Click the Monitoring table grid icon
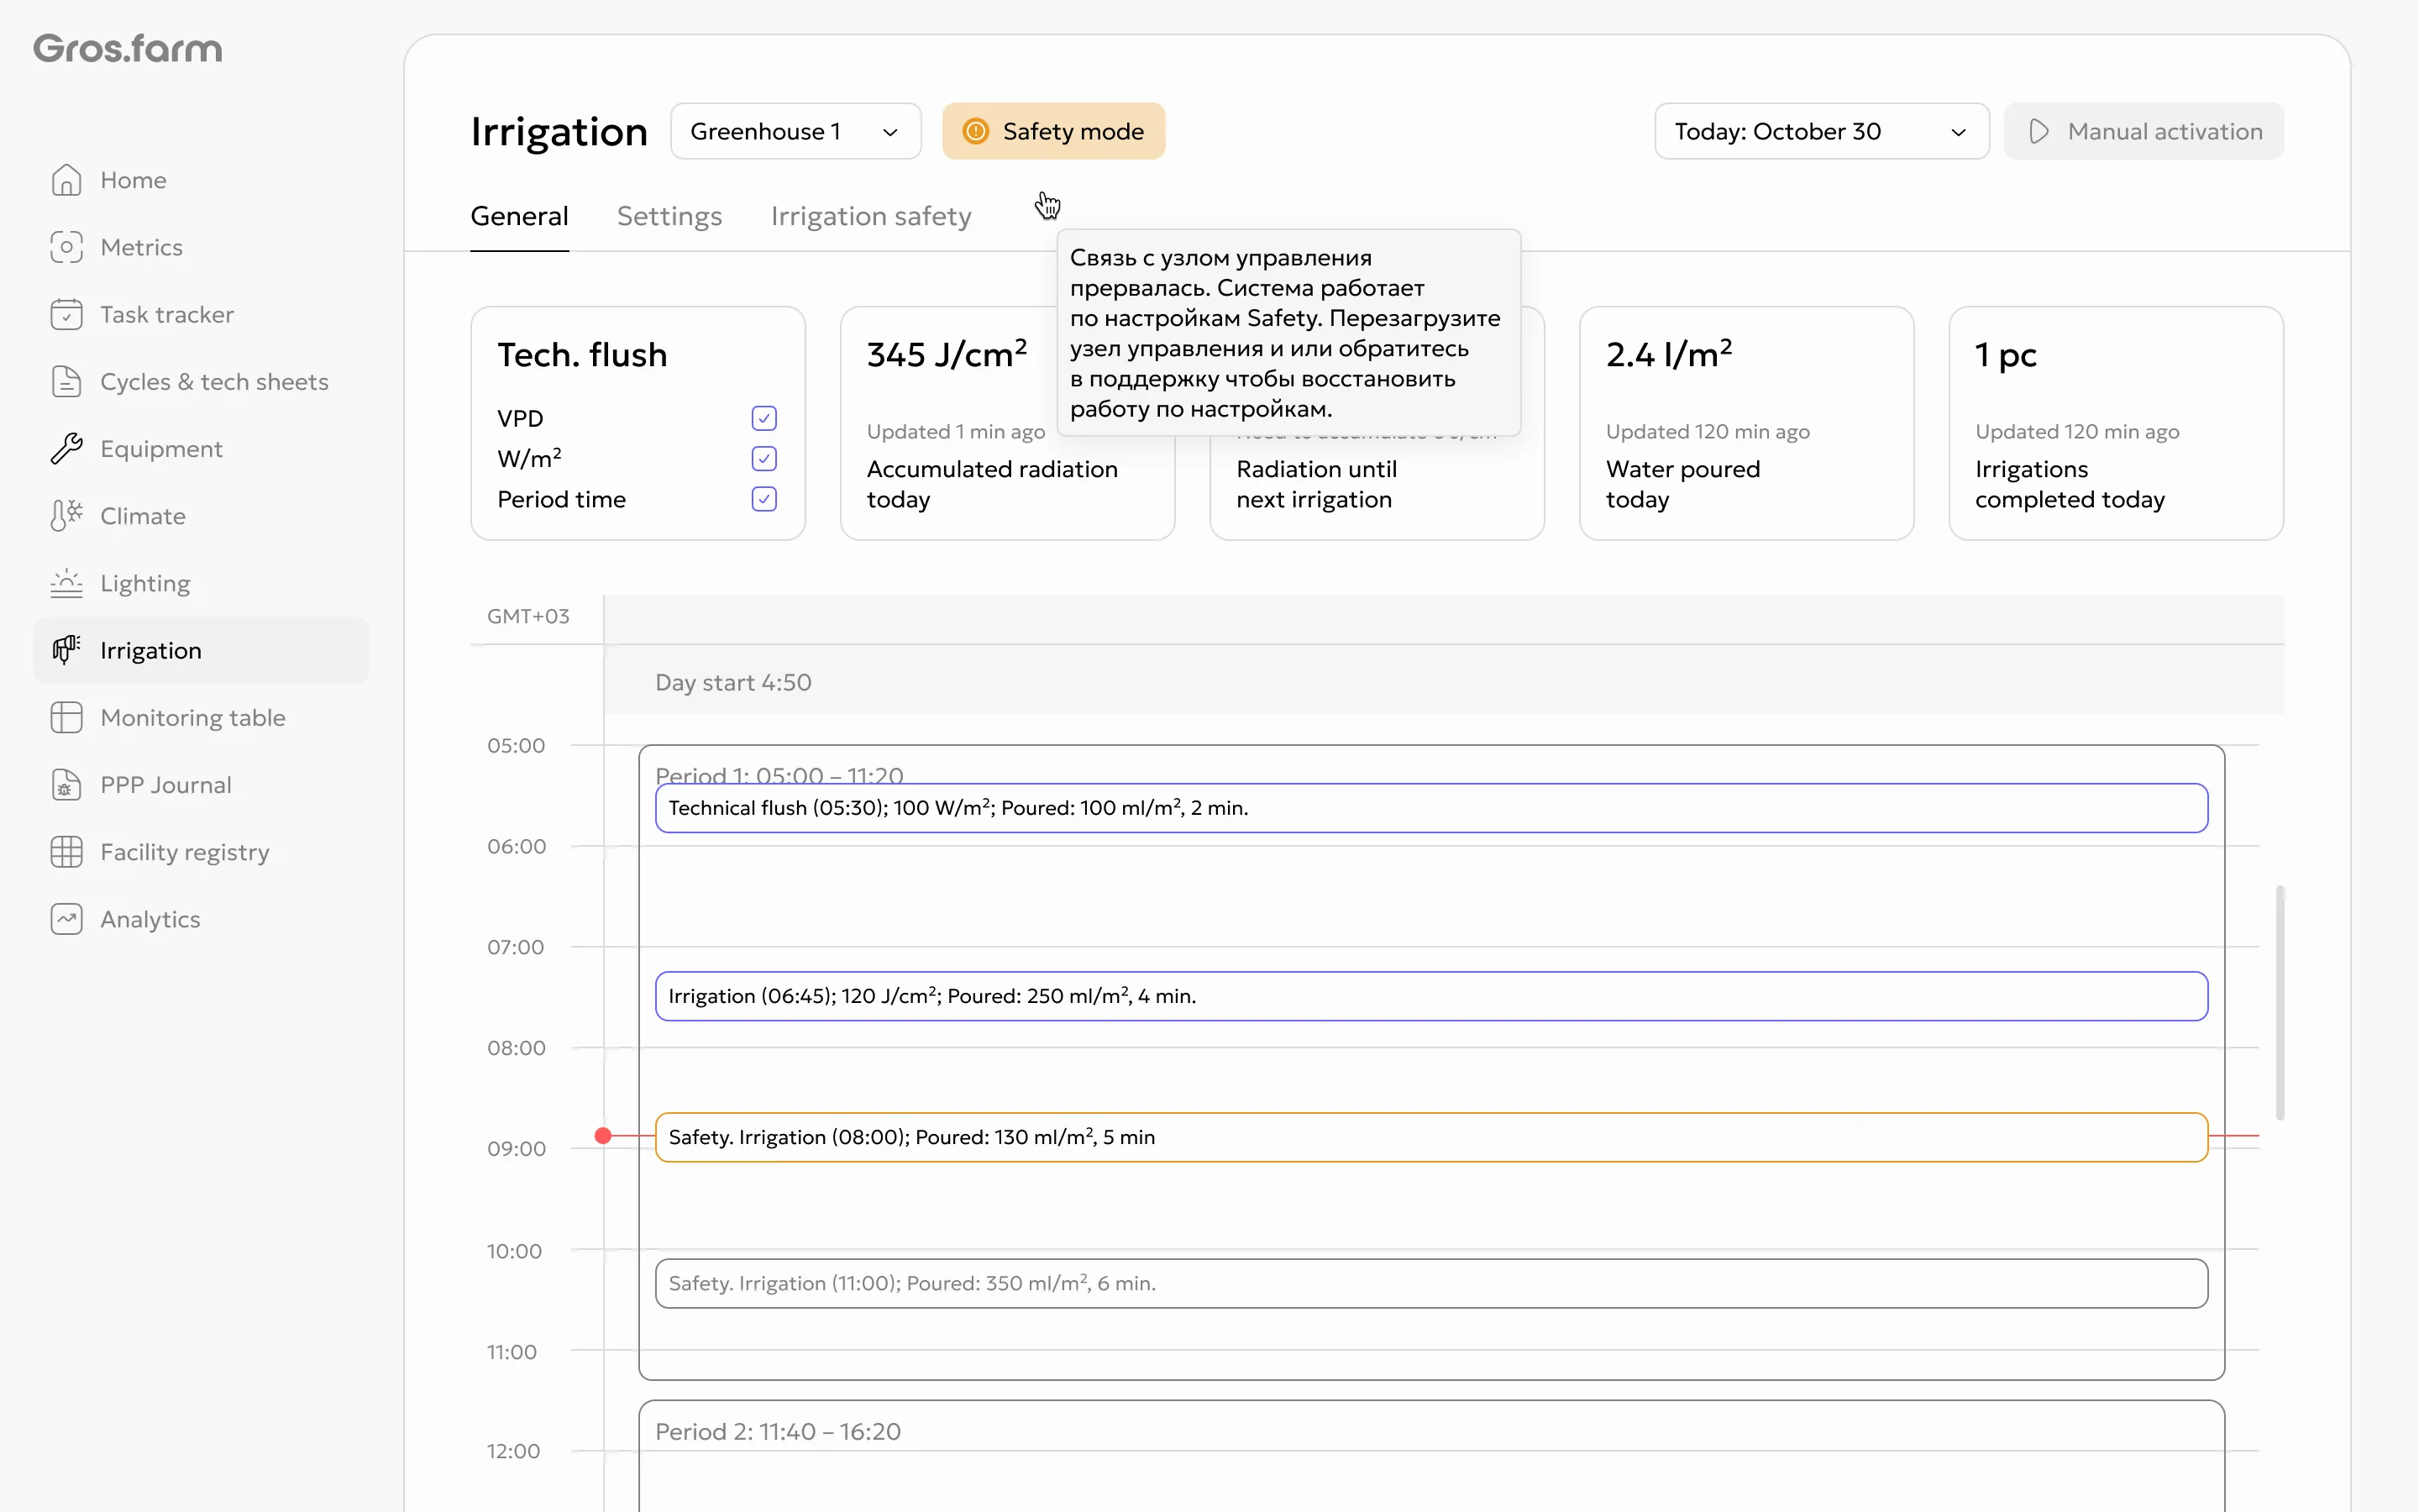This screenshot has height=1512, width=2419. pos(66,717)
